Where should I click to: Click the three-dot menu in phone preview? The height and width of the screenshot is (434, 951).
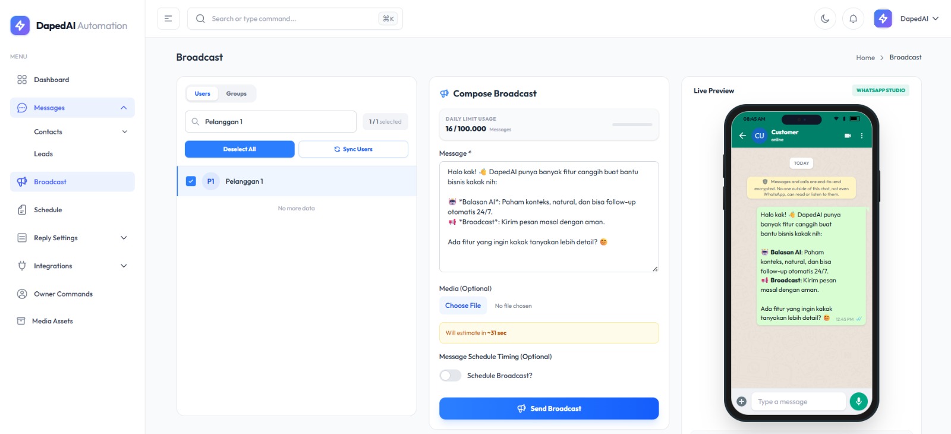861,136
